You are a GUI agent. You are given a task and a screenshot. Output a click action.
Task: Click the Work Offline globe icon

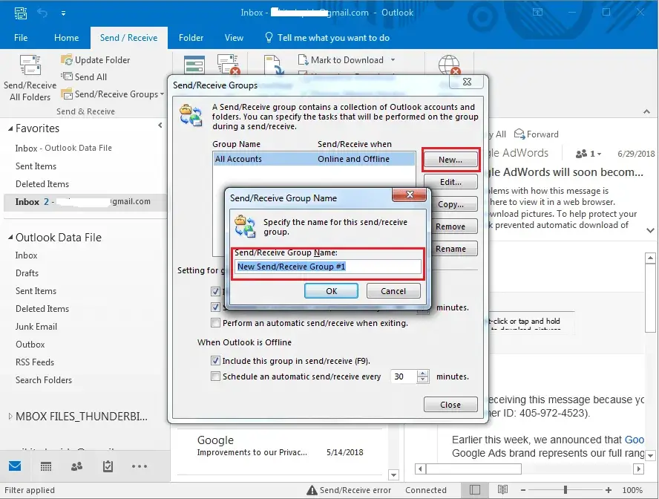pos(449,65)
